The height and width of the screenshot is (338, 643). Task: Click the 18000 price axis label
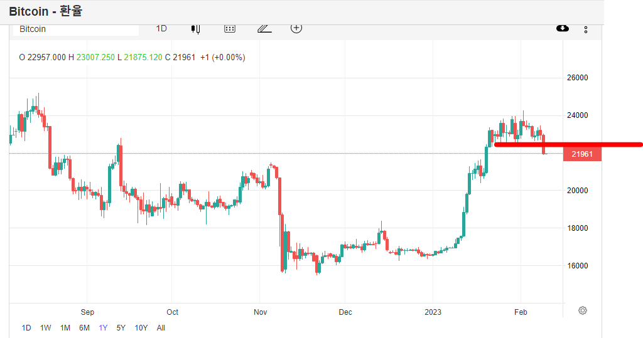(578, 228)
